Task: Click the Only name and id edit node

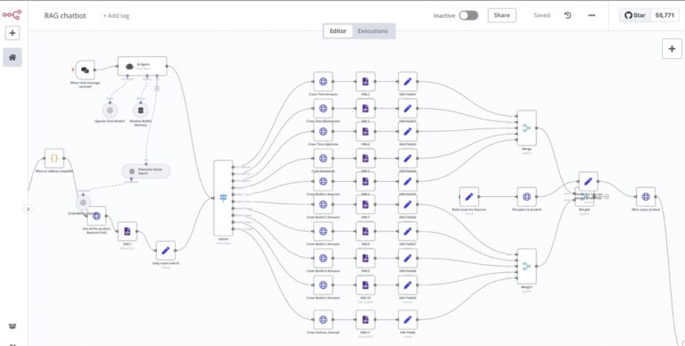Action: click(x=166, y=251)
